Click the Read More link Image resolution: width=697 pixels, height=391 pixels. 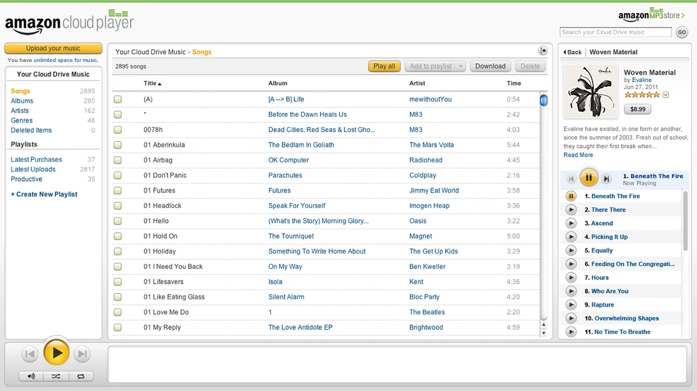click(578, 155)
